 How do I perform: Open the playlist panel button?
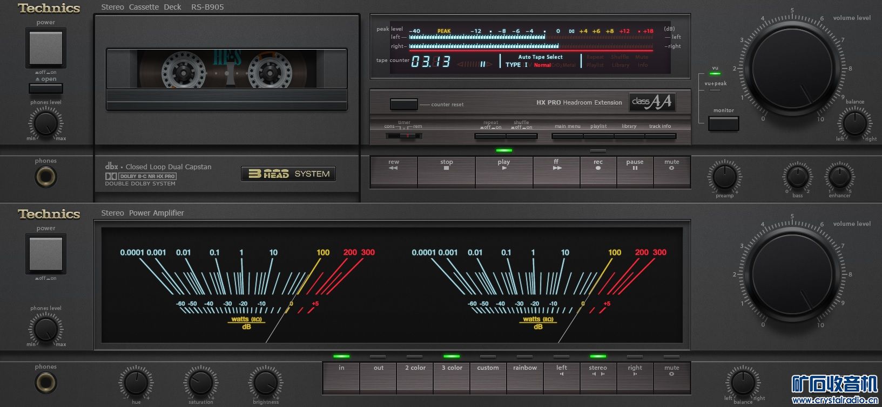click(598, 136)
